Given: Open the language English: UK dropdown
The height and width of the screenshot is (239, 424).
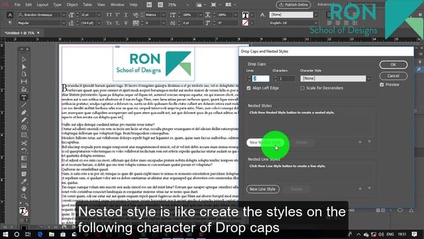Looking at the screenshot, I should [315, 23].
